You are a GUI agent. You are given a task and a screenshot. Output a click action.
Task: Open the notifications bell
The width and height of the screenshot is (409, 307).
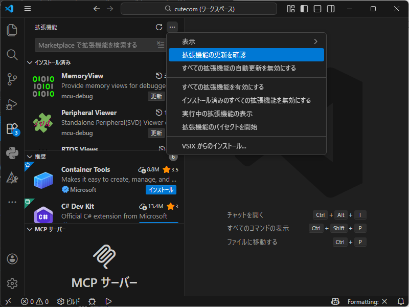pos(401,302)
